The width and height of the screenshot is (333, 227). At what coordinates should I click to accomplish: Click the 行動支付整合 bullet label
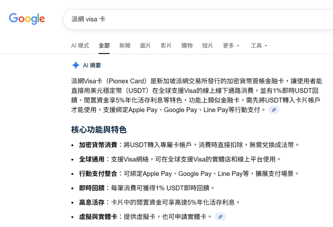coord(98,174)
